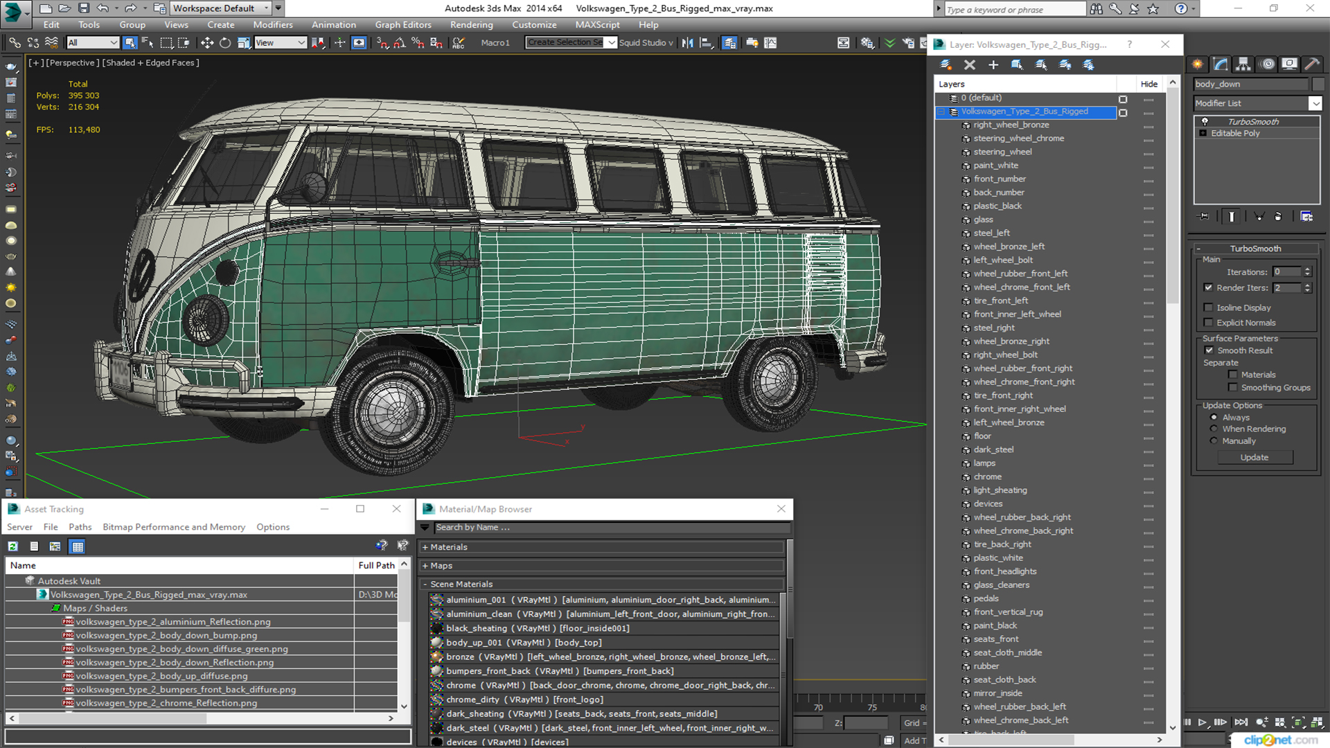Click the Select and Link icon
Viewport: 1330px width, 748px height.
(15, 43)
